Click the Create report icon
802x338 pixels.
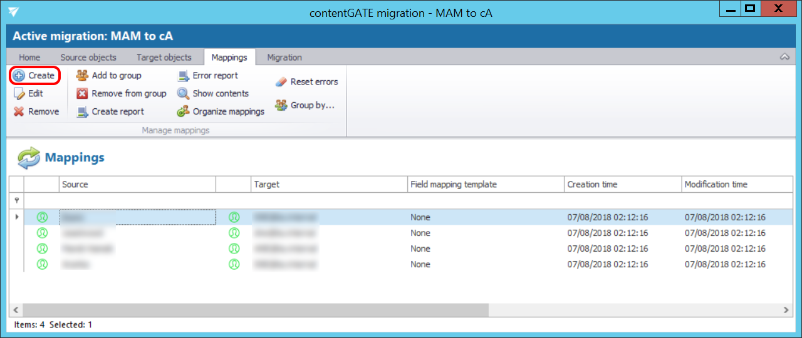click(82, 112)
